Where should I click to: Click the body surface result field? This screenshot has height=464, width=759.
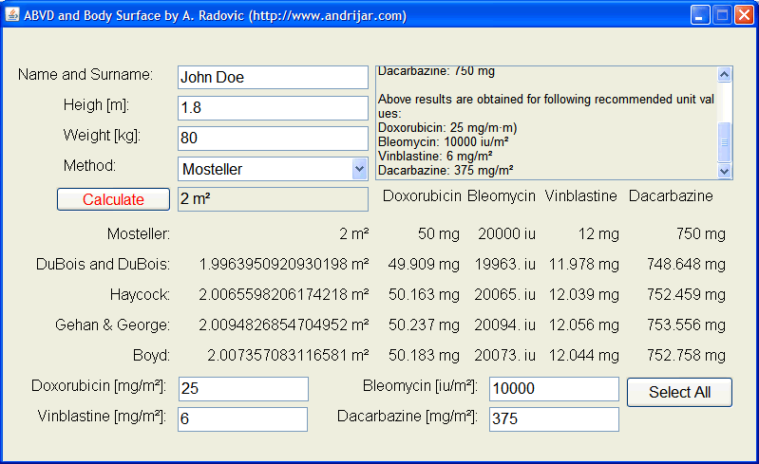point(273,199)
